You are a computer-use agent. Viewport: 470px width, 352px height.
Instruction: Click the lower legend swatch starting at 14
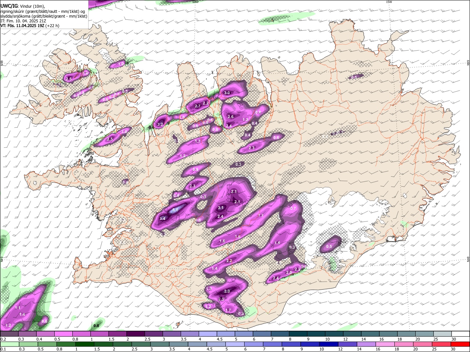coord(366,344)
